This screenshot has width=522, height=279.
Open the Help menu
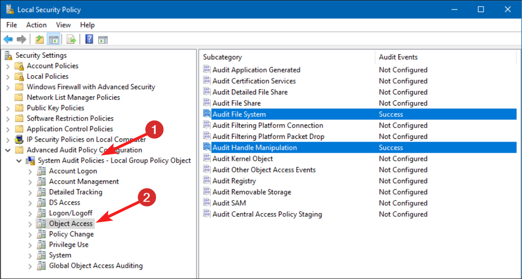87,25
